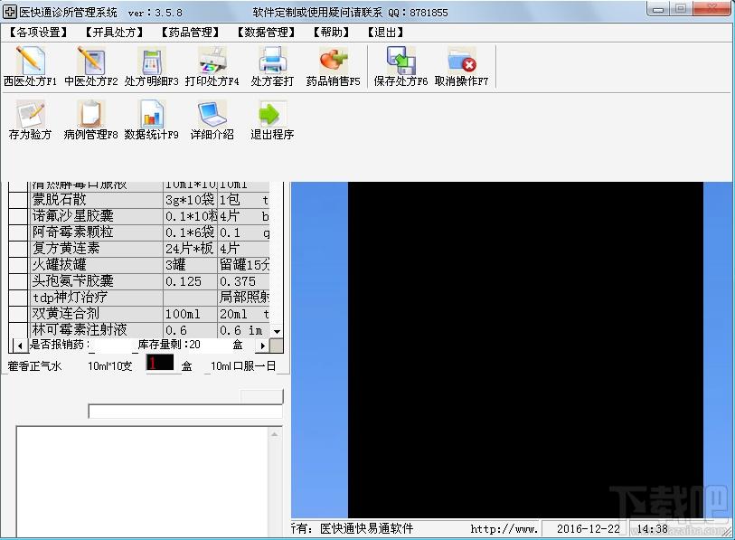Screen dimensions: 735x540
Task: Open the 【帮助】 menu
Action: point(331,33)
